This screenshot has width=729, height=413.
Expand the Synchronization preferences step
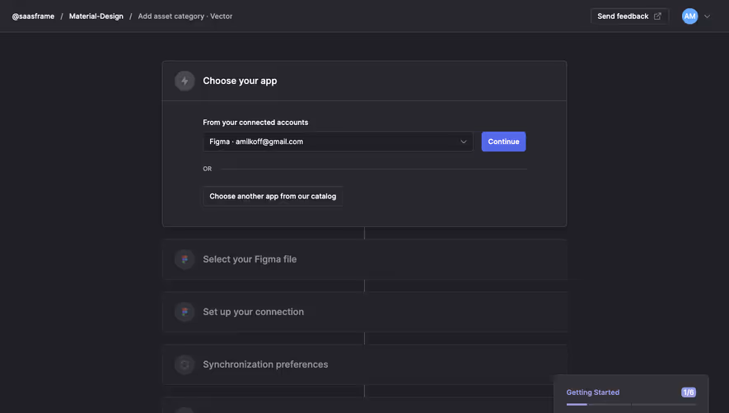point(364,364)
